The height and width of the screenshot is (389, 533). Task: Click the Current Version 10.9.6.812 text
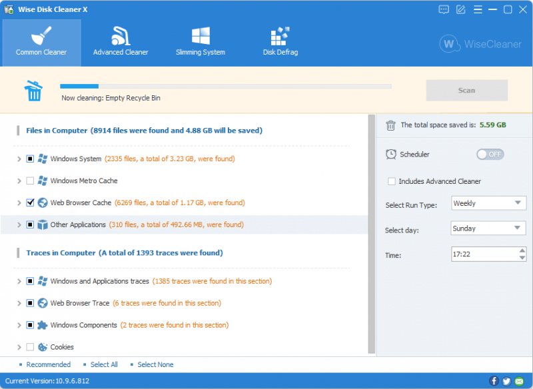pyautogui.click(x=47, y=381)
